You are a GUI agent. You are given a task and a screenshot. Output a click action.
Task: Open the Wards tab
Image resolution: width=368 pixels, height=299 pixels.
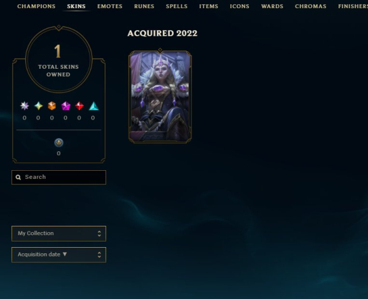pyautogui.click(x=272, y=6)
